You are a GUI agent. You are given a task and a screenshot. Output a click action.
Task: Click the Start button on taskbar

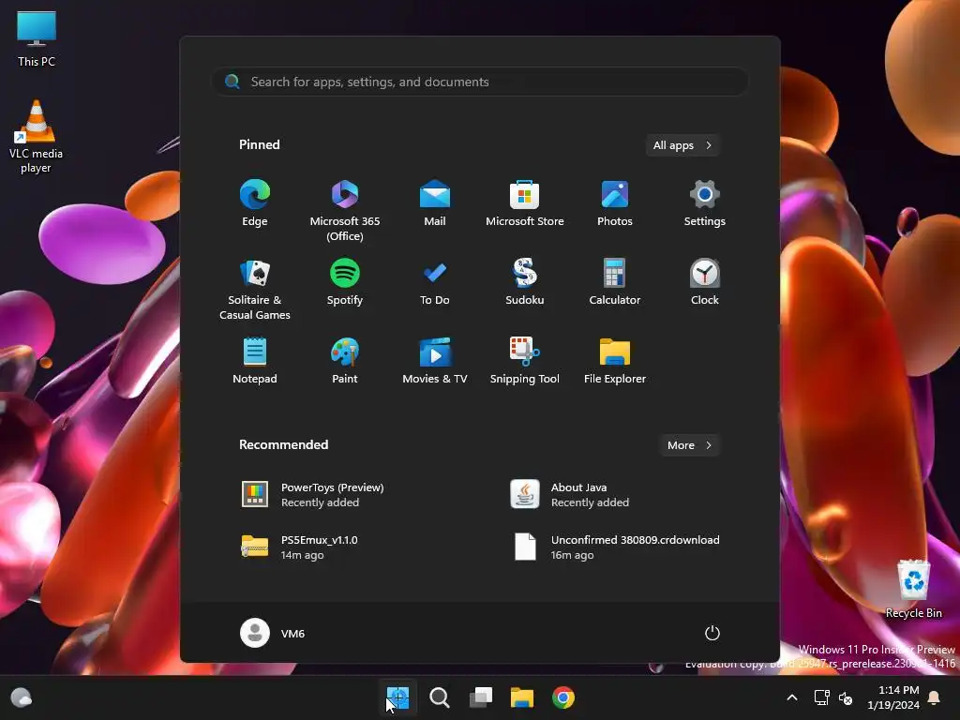(x=397, y=697)
